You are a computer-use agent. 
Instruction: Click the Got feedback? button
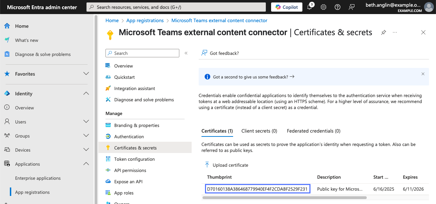point(220,53)
